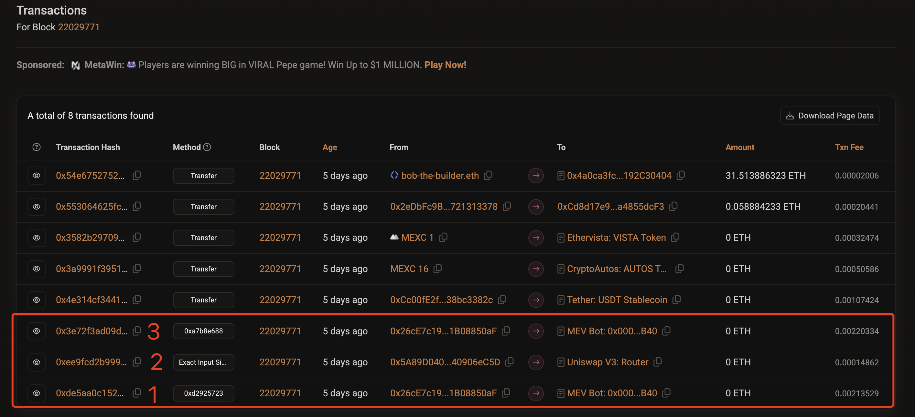The width and height of the screenshot is (915, 417).
Task: Click the amount 31.513886323 ETH
Action: (x=765, y=176)
